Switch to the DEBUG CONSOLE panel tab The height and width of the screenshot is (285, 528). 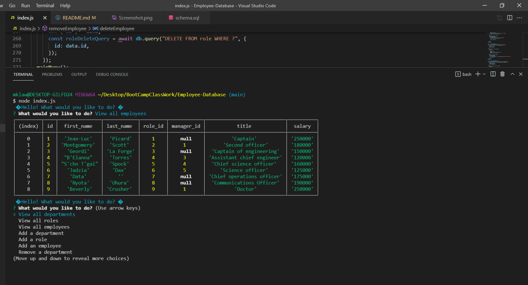tap(112, 75)
